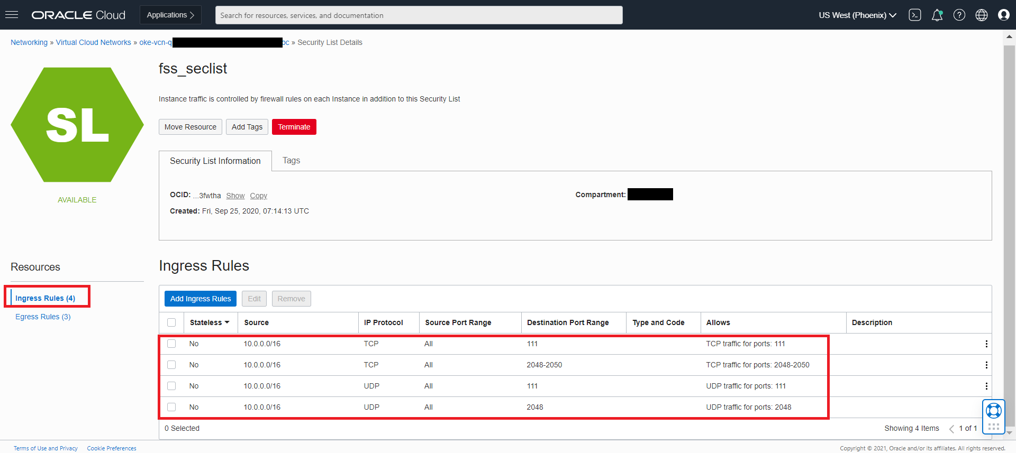This screenshot has width=1016, height=453.
Task: Open actions menu for TCP 2048-2050 rule
Action: pyautogui.click(x=986, y=365)
